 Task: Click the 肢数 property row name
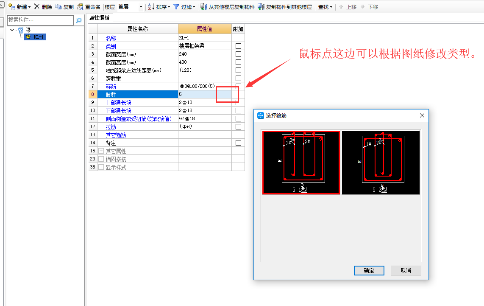(111, 95)
